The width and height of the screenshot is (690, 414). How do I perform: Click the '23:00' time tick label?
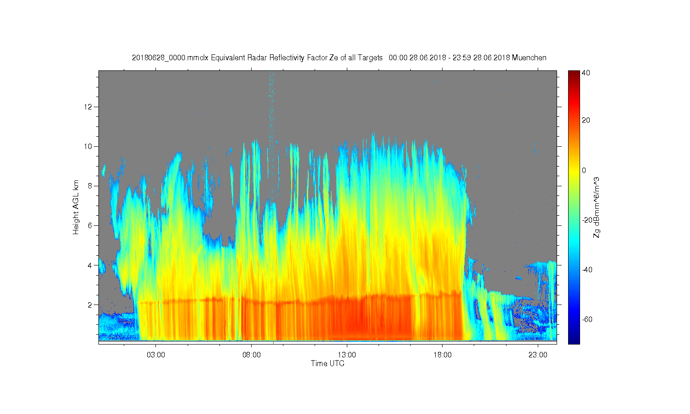point(538,355)
